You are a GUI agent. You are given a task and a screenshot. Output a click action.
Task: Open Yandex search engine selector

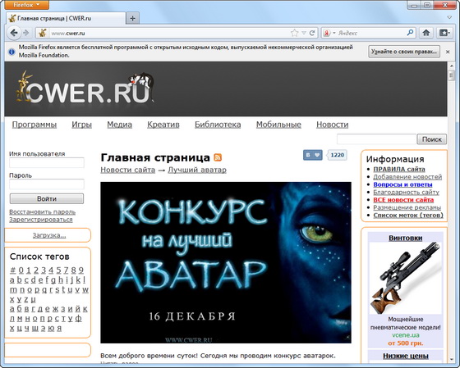pyautogui.click(x=329, y=33)
